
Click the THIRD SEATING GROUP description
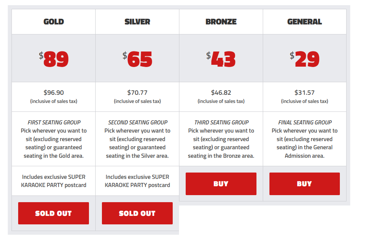[221, 139]
